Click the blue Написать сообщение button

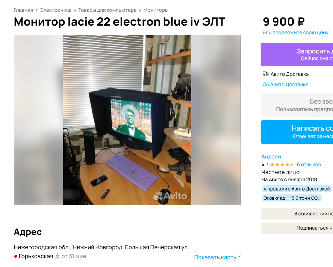(297, 132)
